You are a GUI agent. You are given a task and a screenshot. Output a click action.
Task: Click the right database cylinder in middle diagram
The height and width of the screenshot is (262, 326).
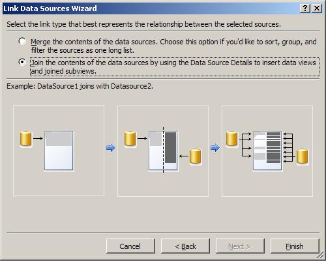pyautogui.click(x=196, y=156)
